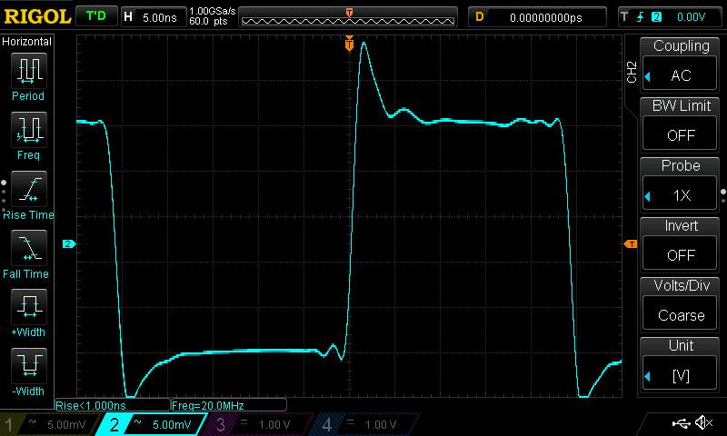The width and height of the screenshot is (727, 436).
Task: Click the T'D trigger status indicator
Action: coord(96,16)
